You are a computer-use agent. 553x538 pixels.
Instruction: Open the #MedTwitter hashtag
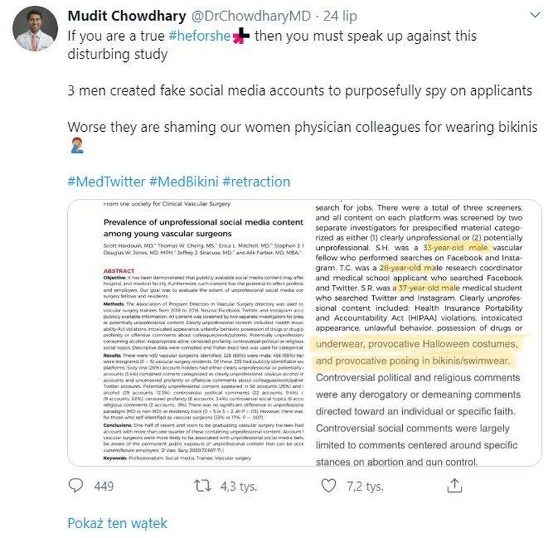point(106,182)
